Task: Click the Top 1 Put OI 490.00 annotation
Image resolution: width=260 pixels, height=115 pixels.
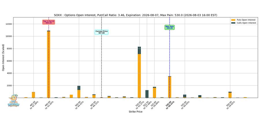Action: pos(49,22)
